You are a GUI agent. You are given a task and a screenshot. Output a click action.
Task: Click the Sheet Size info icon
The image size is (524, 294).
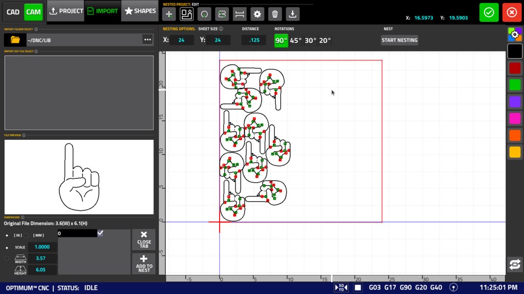click(221, 29)
